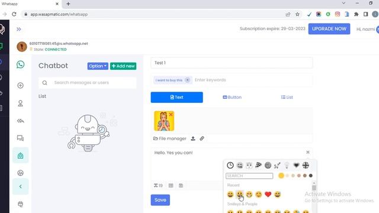Open the WhatsApp icon in sidebar

pyautogui.click(x=21, y=64)
